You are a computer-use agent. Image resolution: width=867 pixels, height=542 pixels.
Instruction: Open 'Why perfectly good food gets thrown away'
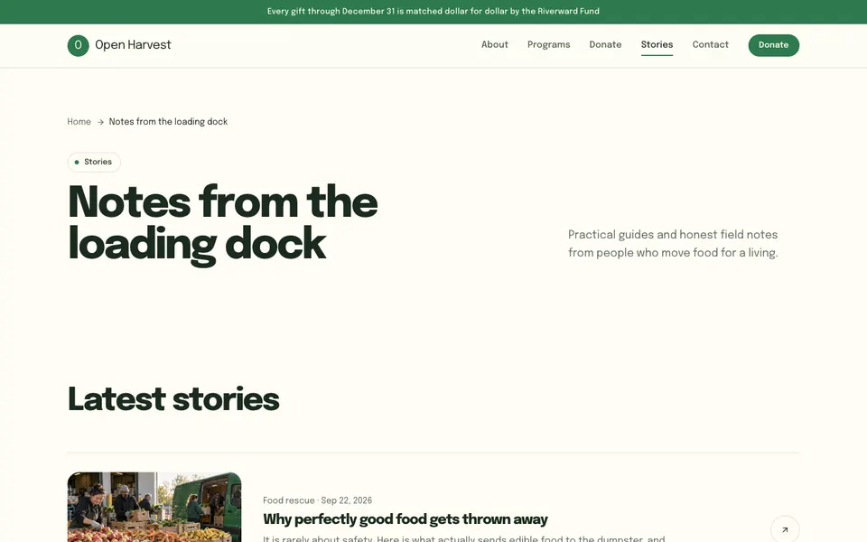(x=406, y=519)
